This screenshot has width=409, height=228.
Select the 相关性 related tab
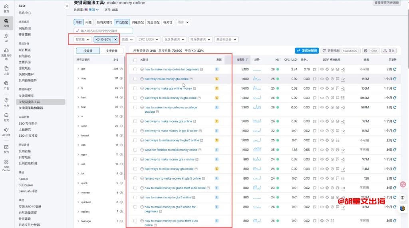[167, 22]
